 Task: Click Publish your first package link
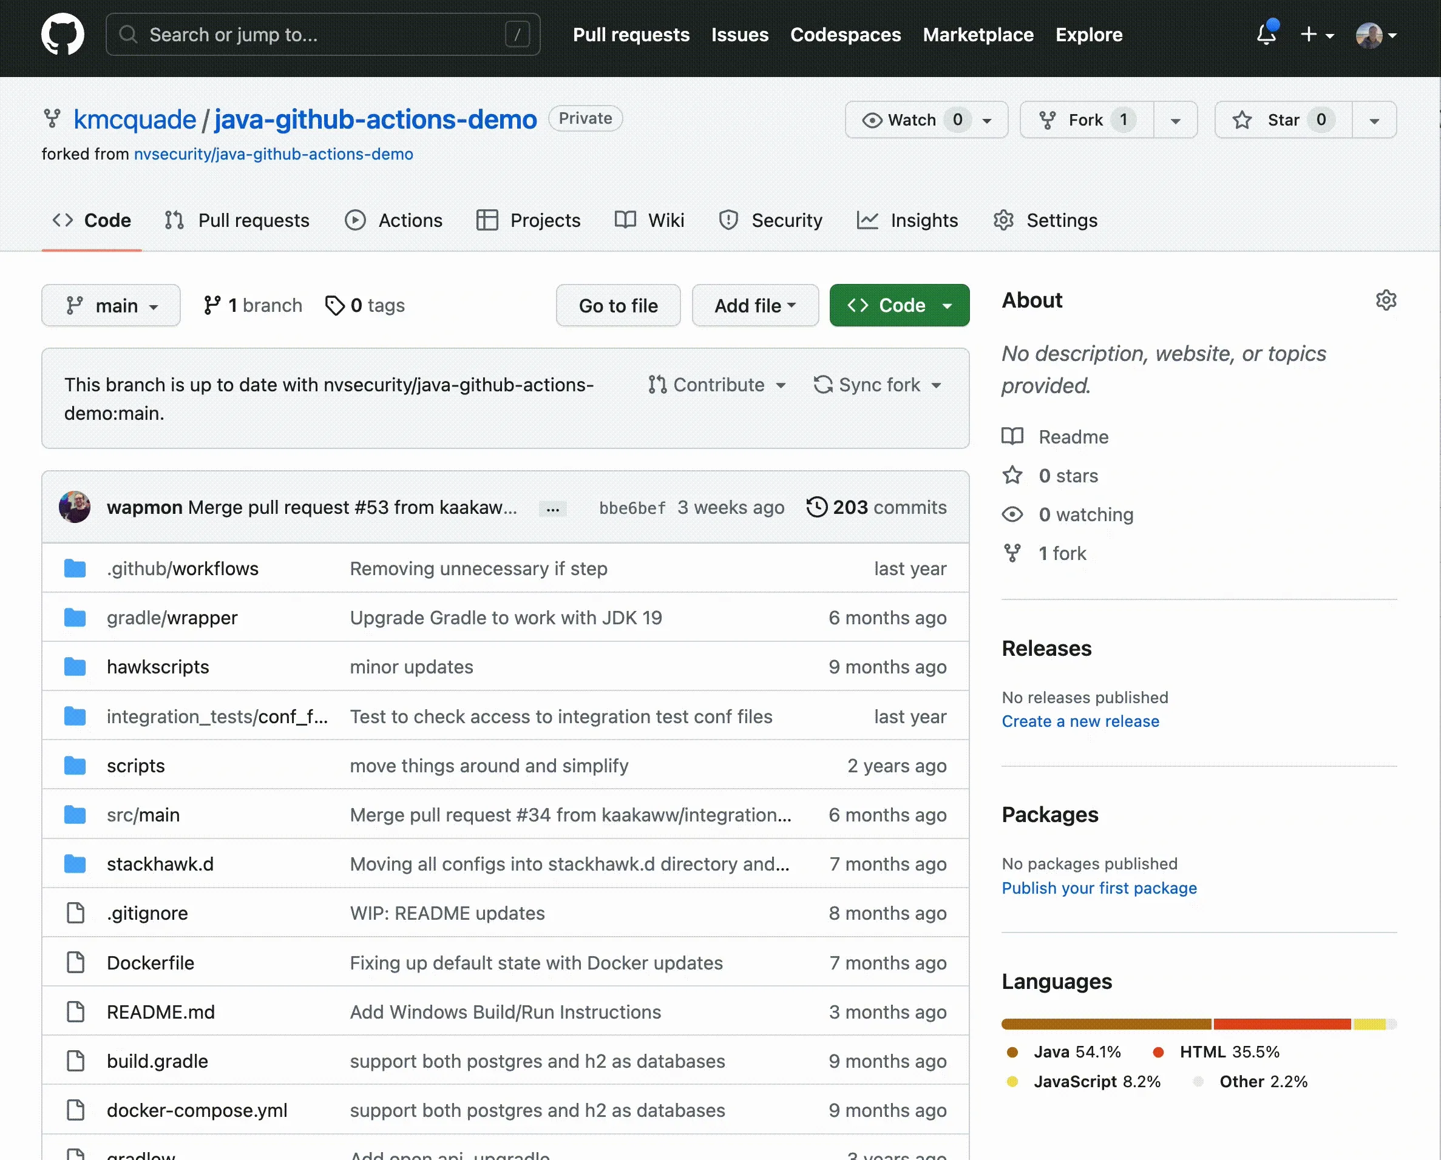[x=1099, y=888]
